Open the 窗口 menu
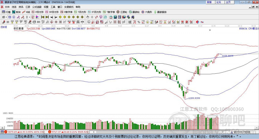Viewport: 259px width, 139px height. click(60, 7)
